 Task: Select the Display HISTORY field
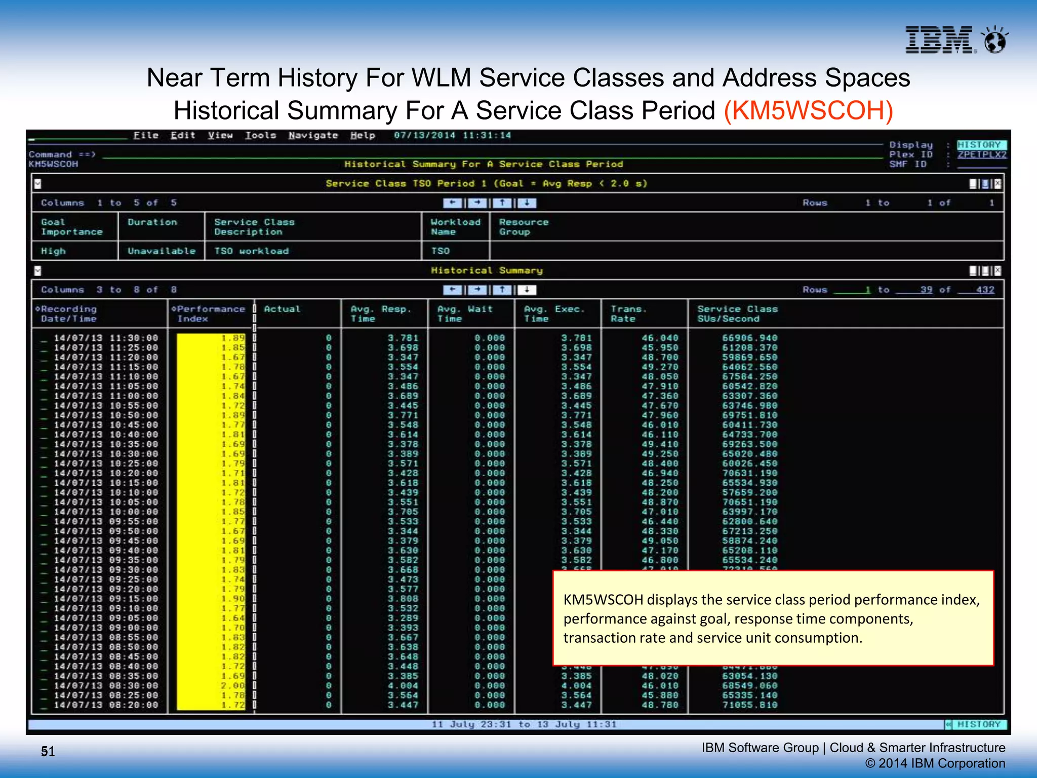tap(981, 145)
